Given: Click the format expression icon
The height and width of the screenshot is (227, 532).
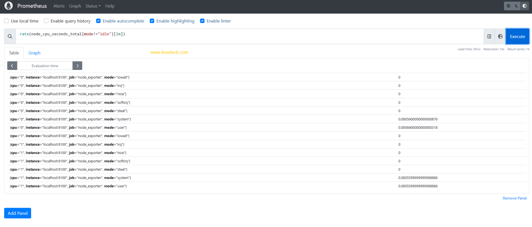Looking at the screenshot, I should (x=489, y=36).
